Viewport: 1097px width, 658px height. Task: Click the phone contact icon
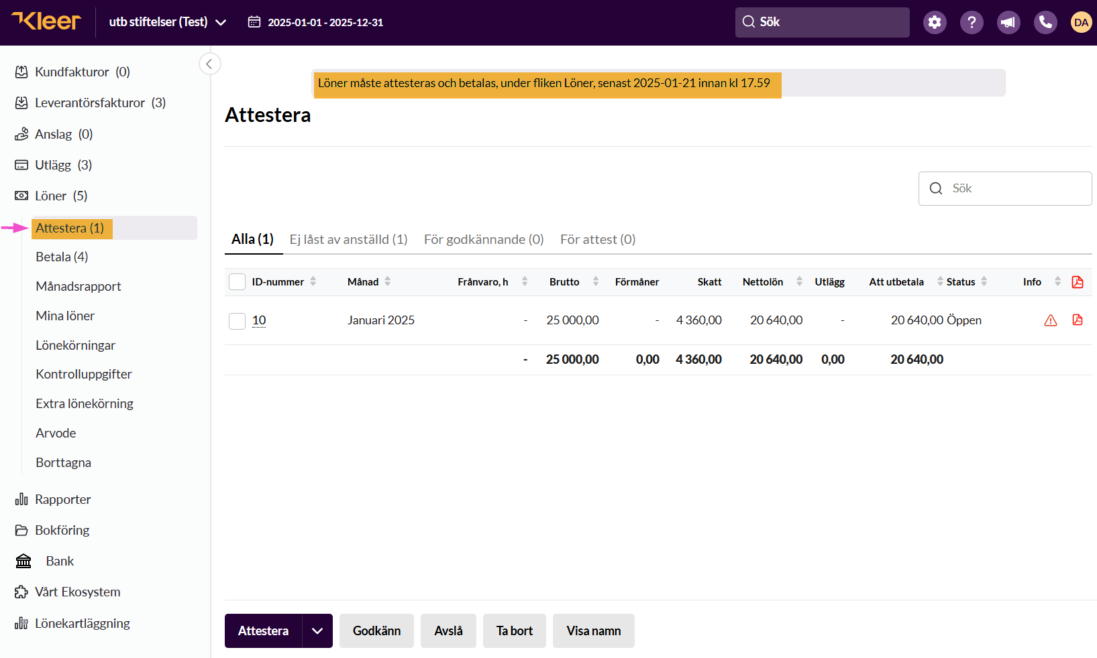[1045, 22]
